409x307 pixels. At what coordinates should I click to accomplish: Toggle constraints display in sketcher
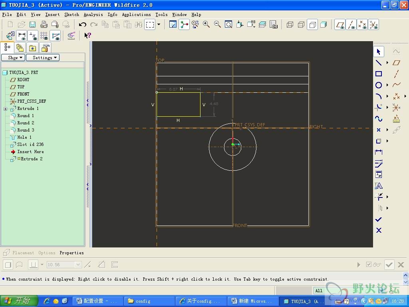[33, 35]
